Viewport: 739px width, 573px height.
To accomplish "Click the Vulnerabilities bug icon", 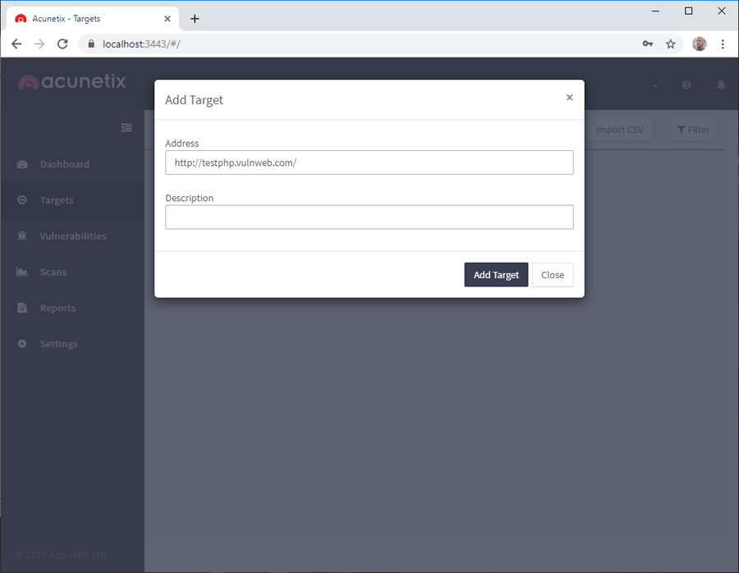I will [x=22, y=236].
